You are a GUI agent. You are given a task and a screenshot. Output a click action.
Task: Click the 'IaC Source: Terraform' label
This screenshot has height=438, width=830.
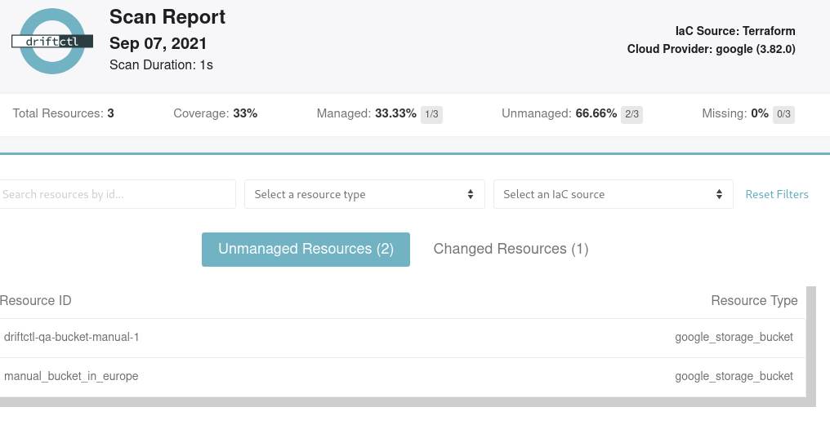tap(734, 31)
